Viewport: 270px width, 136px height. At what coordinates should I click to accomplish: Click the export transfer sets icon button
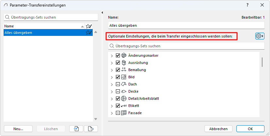(x=91, y=128)
